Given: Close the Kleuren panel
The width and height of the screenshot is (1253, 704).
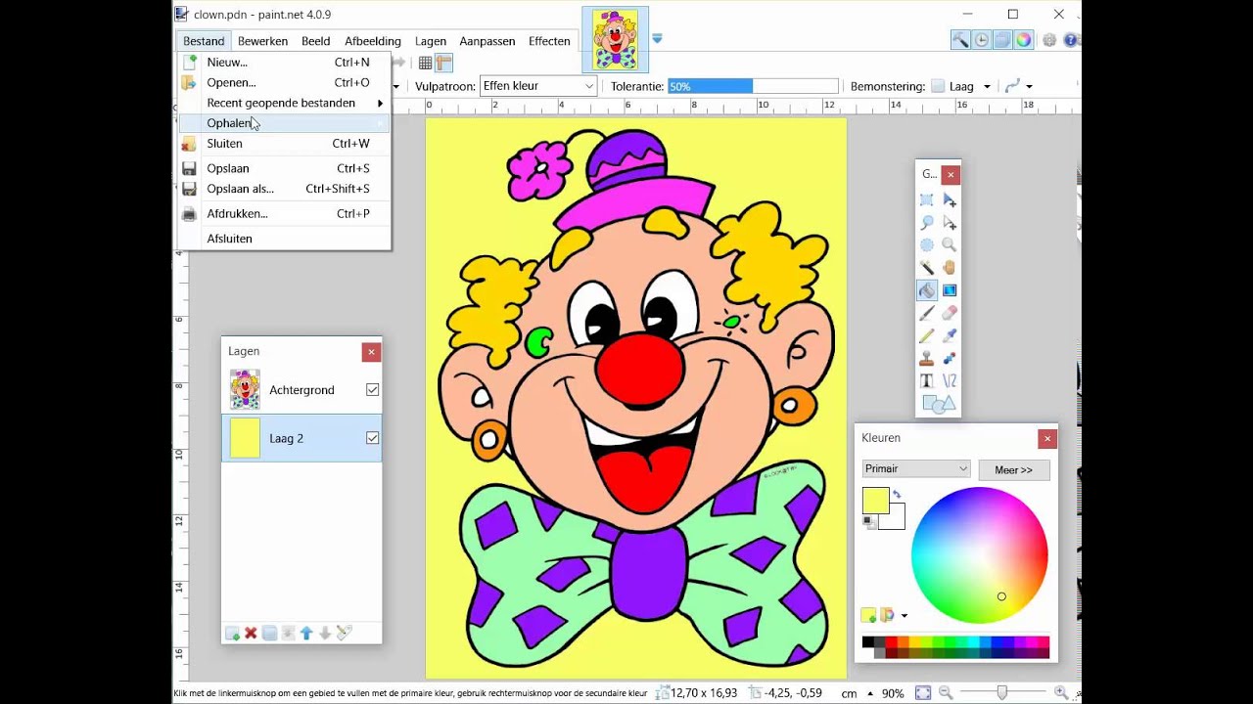Looking at the screenshot, I should (1047, 438).
